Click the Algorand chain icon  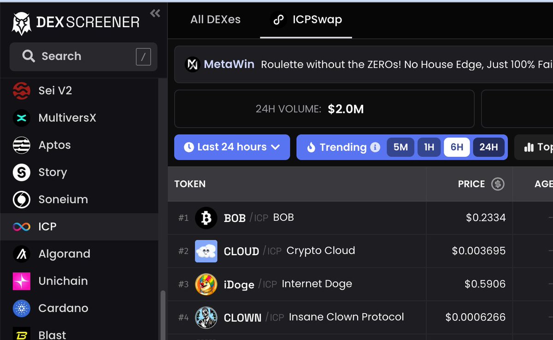pyautogui.click(x=21, y=254)
